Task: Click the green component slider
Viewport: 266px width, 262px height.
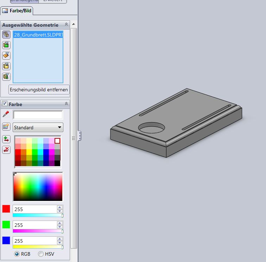Action: [x=38, y=231]
